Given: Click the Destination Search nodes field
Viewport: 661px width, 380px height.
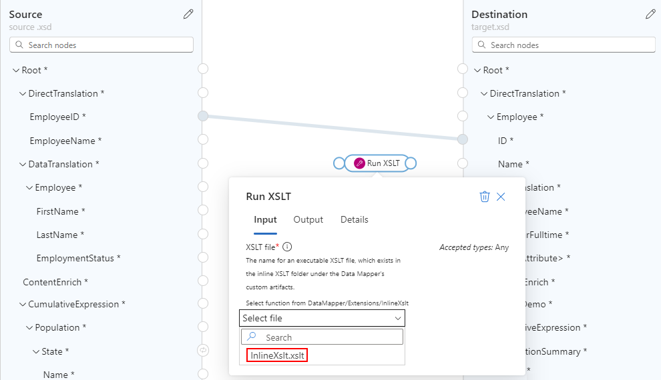Looking at the screenshot, I should click(564, 45).
